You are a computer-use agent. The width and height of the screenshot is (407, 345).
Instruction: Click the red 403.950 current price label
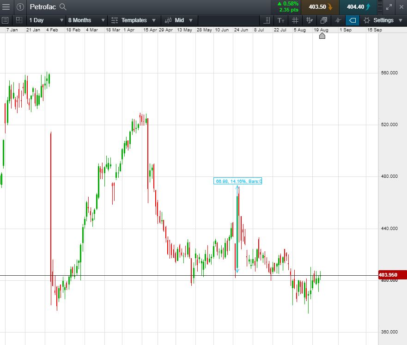393,275
